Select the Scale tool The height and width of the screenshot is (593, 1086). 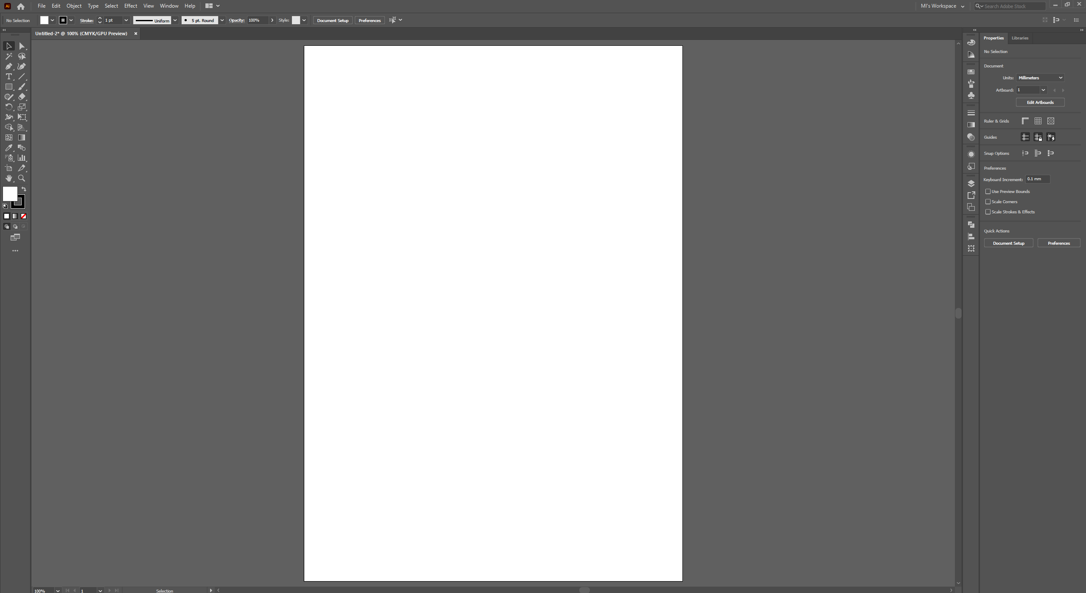[x=22, y=107]
